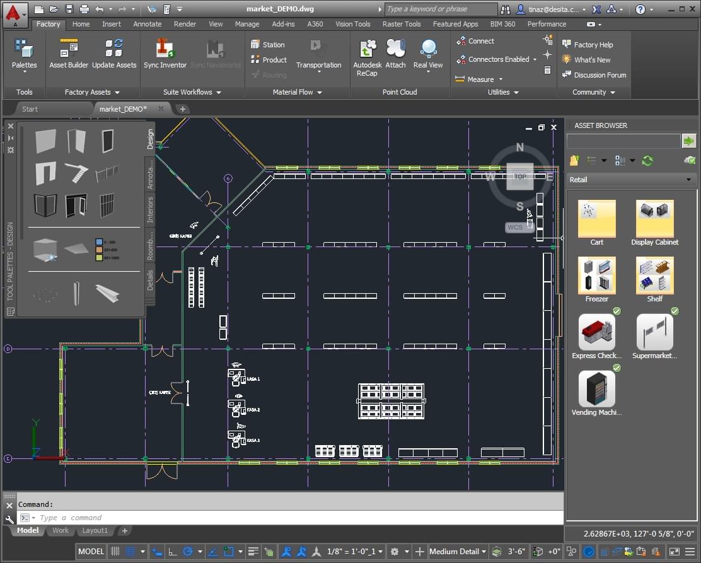Switch to the Annotate ribbon tab
This screenshot has width=701, height=563.
click(147, 24)
